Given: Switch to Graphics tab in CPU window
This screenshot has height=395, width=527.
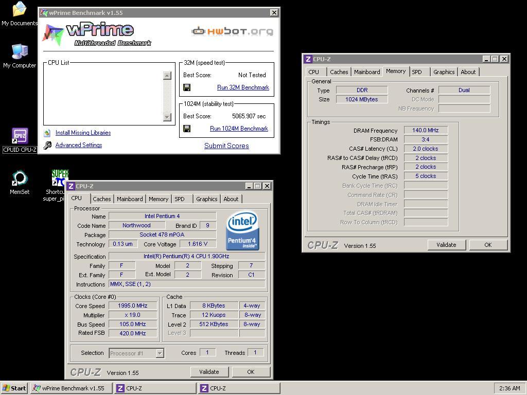Looking at the screenshot, I should [207, 199].
